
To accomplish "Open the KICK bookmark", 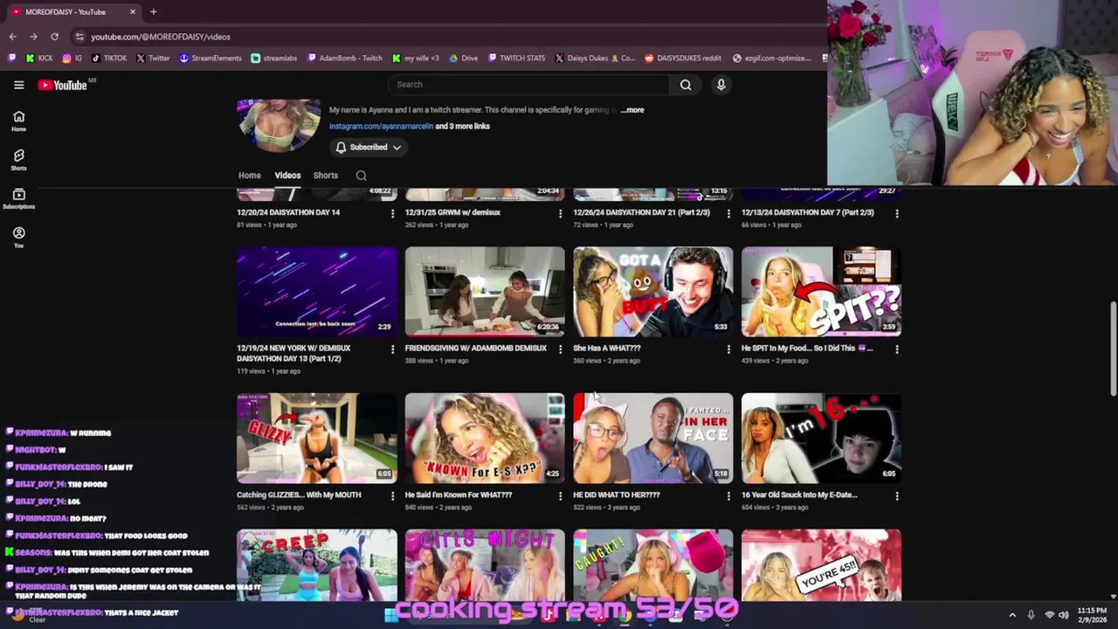I will pos(38,59).
